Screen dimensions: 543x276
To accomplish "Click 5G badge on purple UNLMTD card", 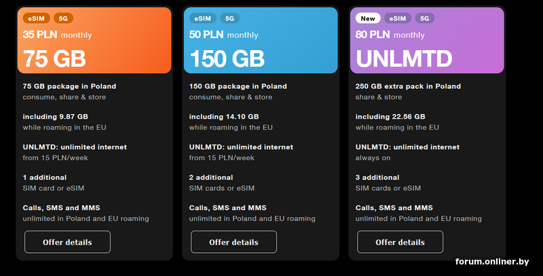I will 426,18.
